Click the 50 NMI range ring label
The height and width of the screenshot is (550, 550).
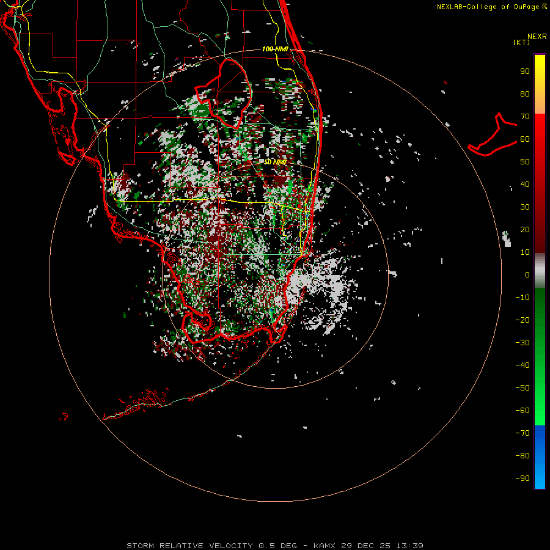(x=275, y=162)
